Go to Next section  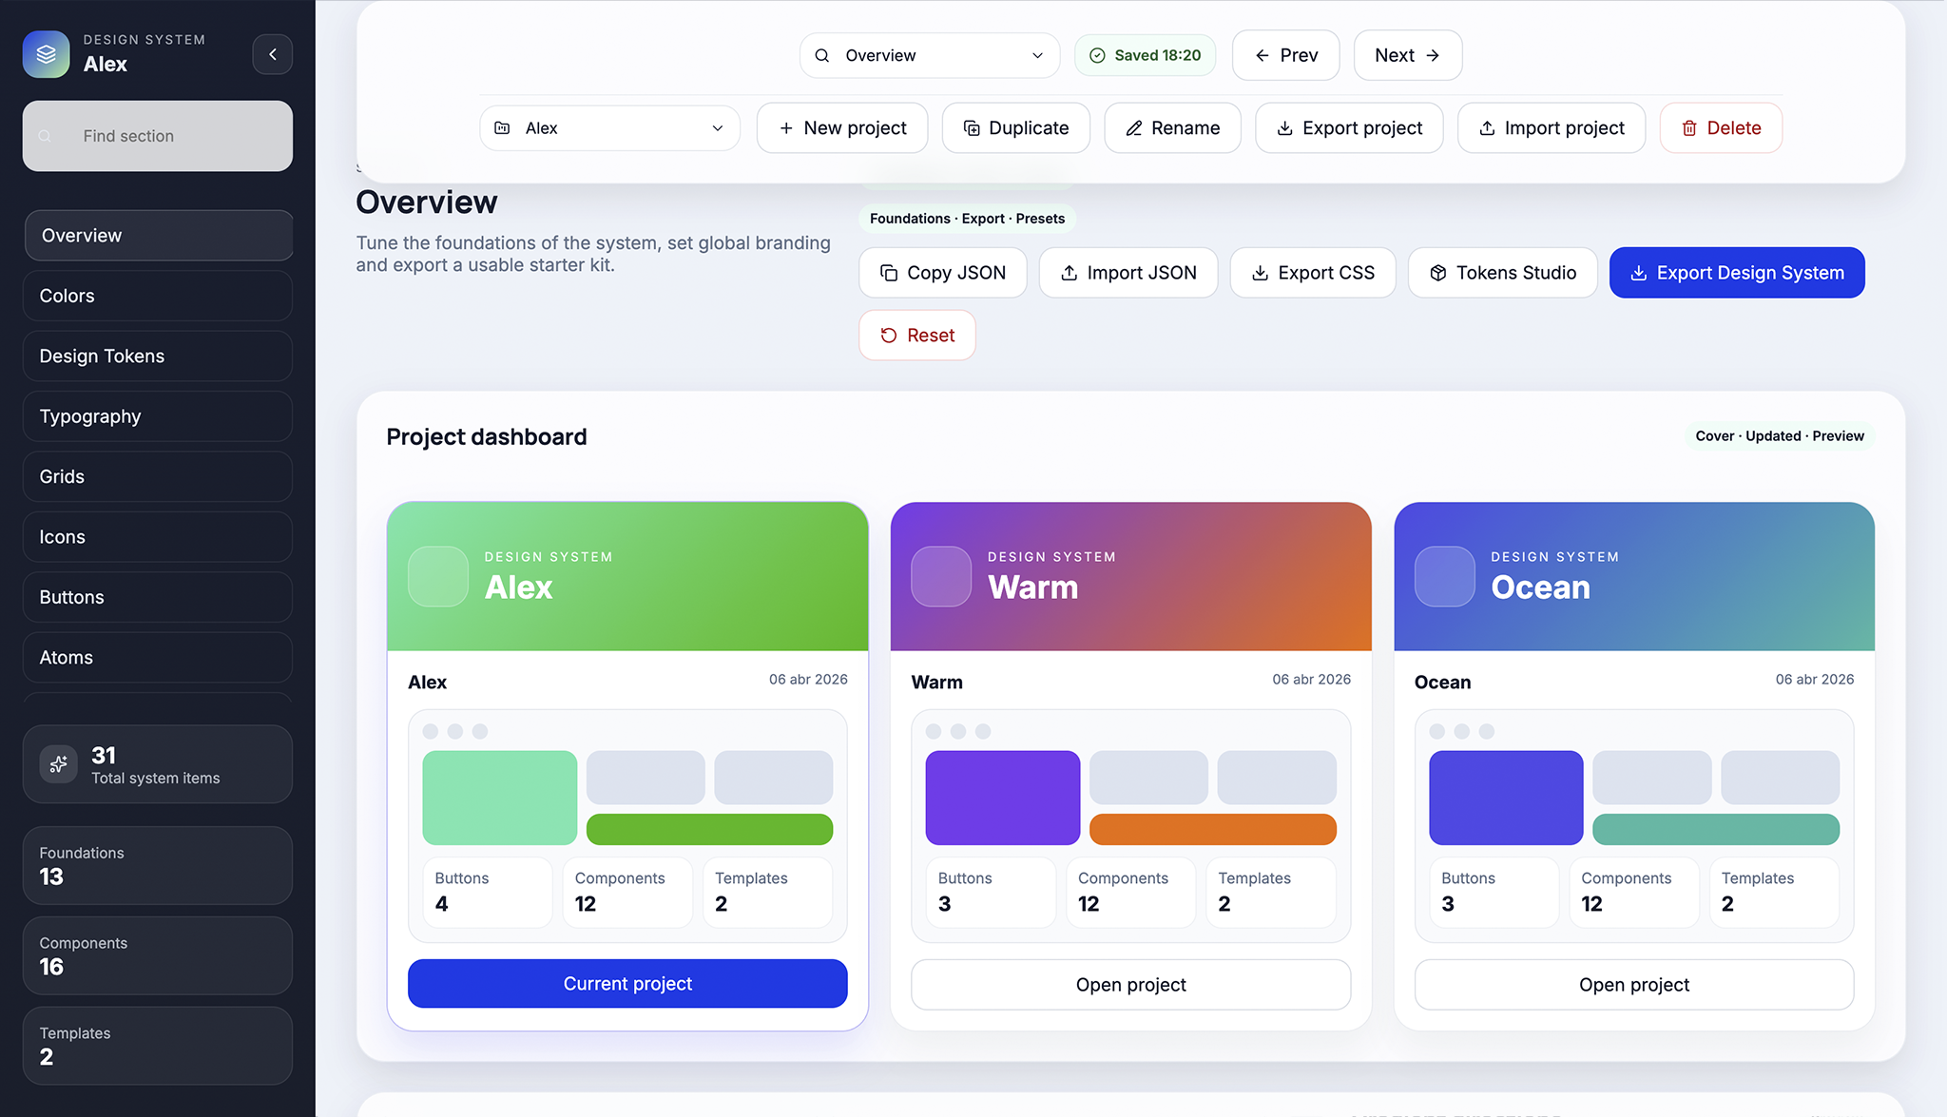click(x=1407, y=55)
